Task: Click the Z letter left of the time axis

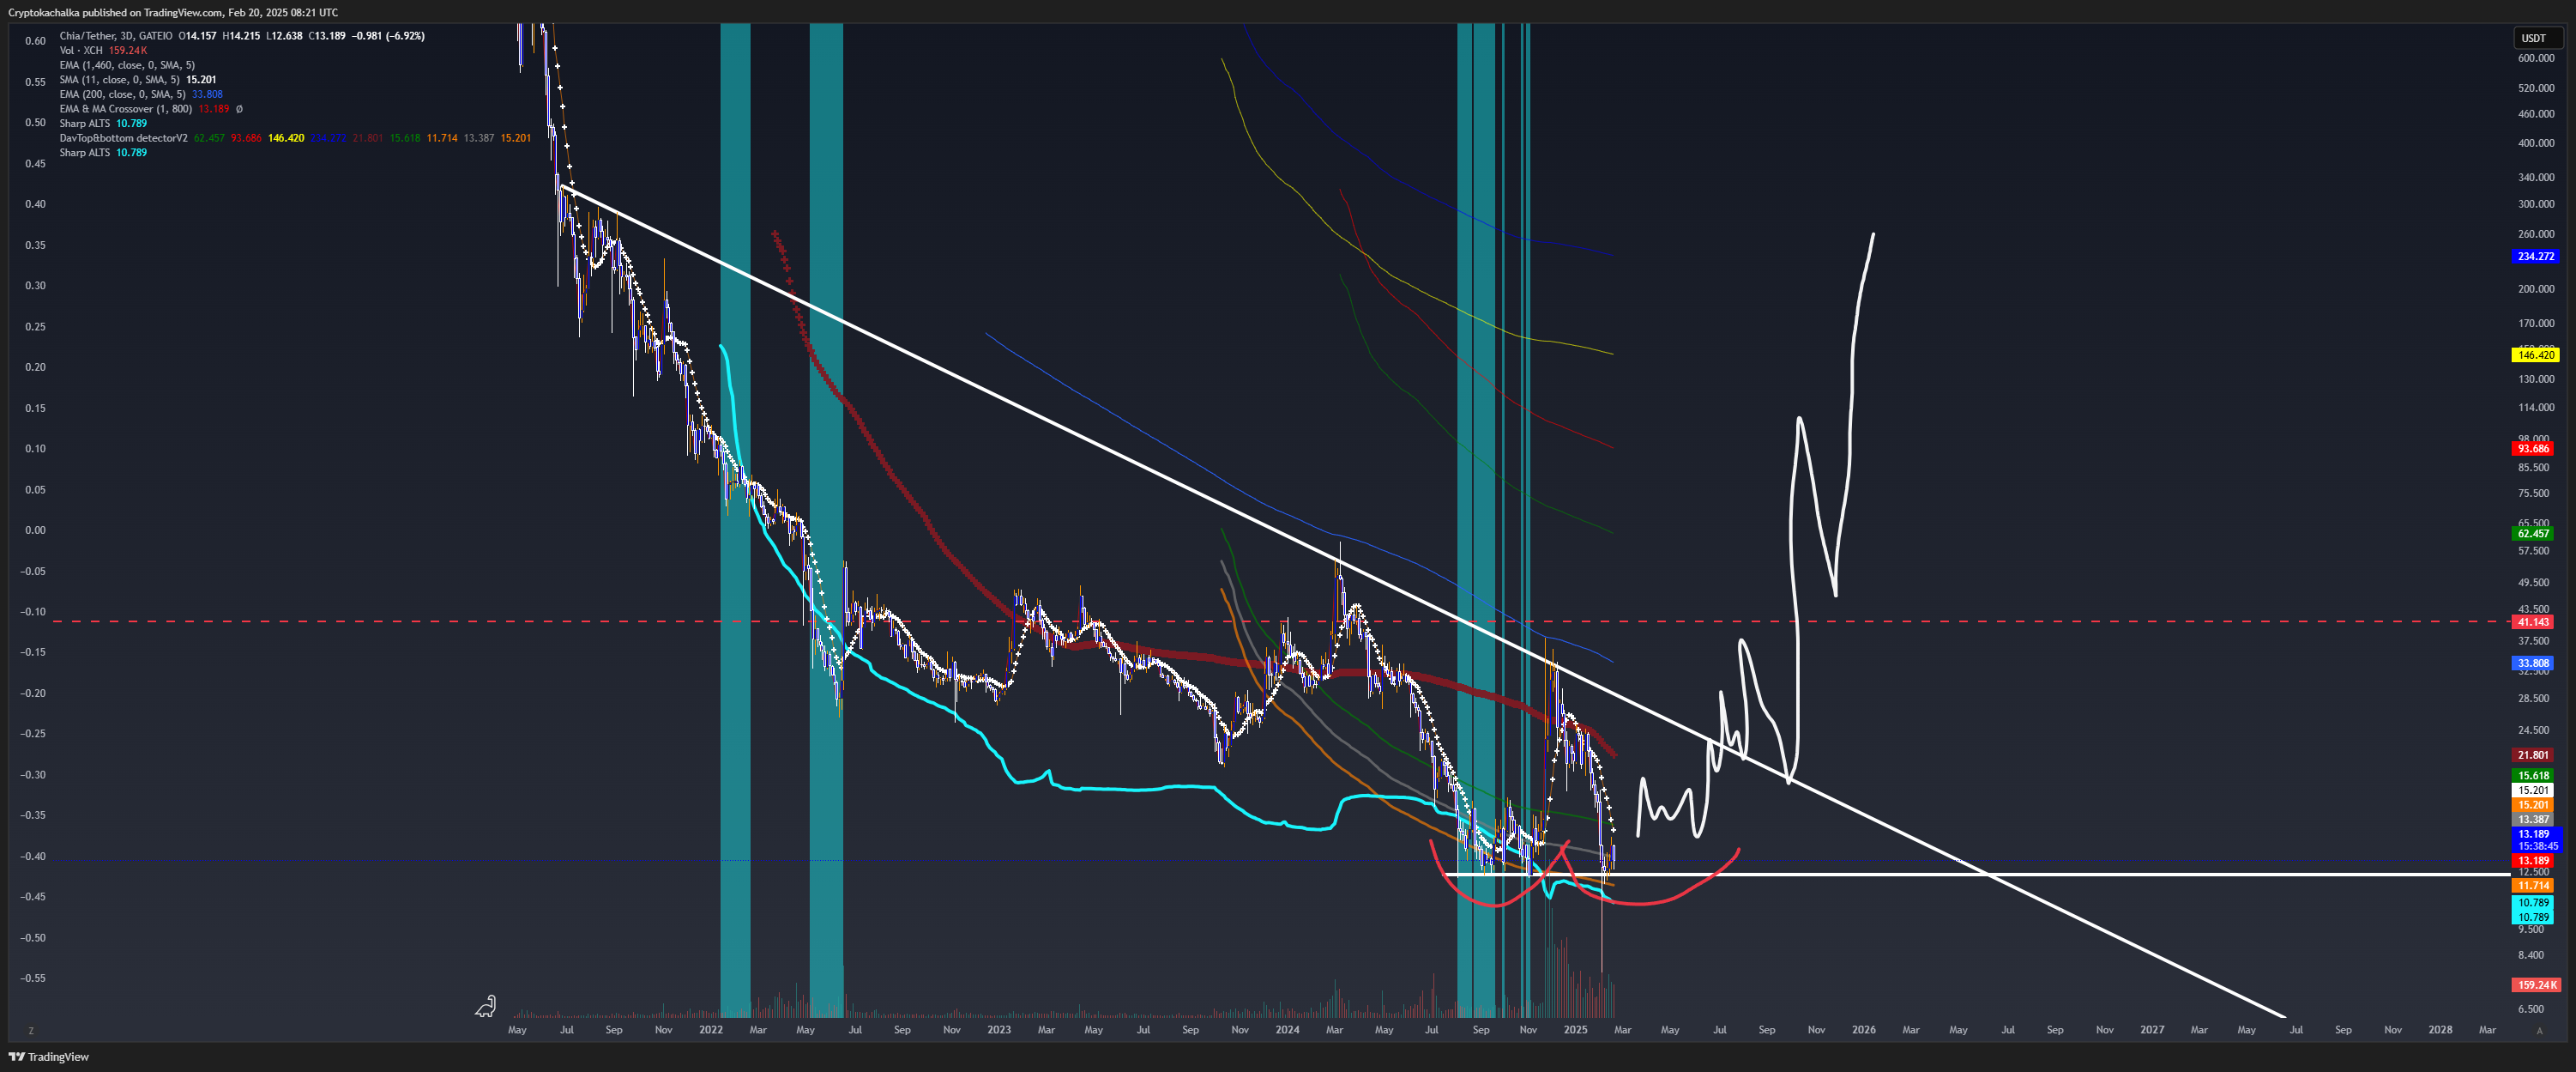Action: [31, 1030]
